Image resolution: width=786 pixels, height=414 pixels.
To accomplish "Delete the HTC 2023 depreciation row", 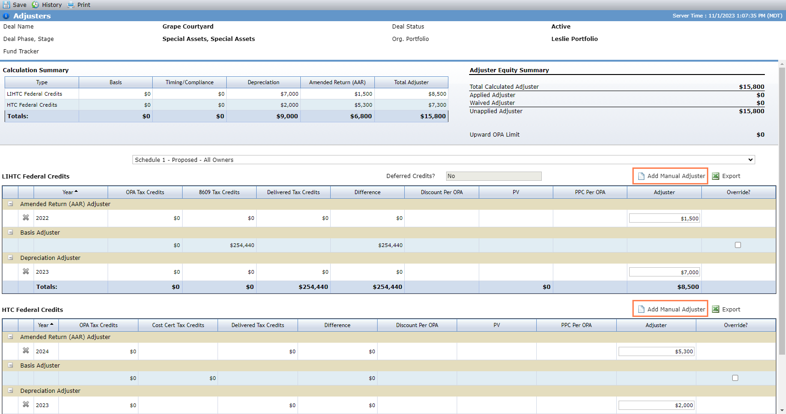I will (x=26, y=404).
